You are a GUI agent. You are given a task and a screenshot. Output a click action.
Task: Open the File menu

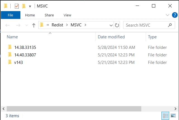tap(11, 15)
